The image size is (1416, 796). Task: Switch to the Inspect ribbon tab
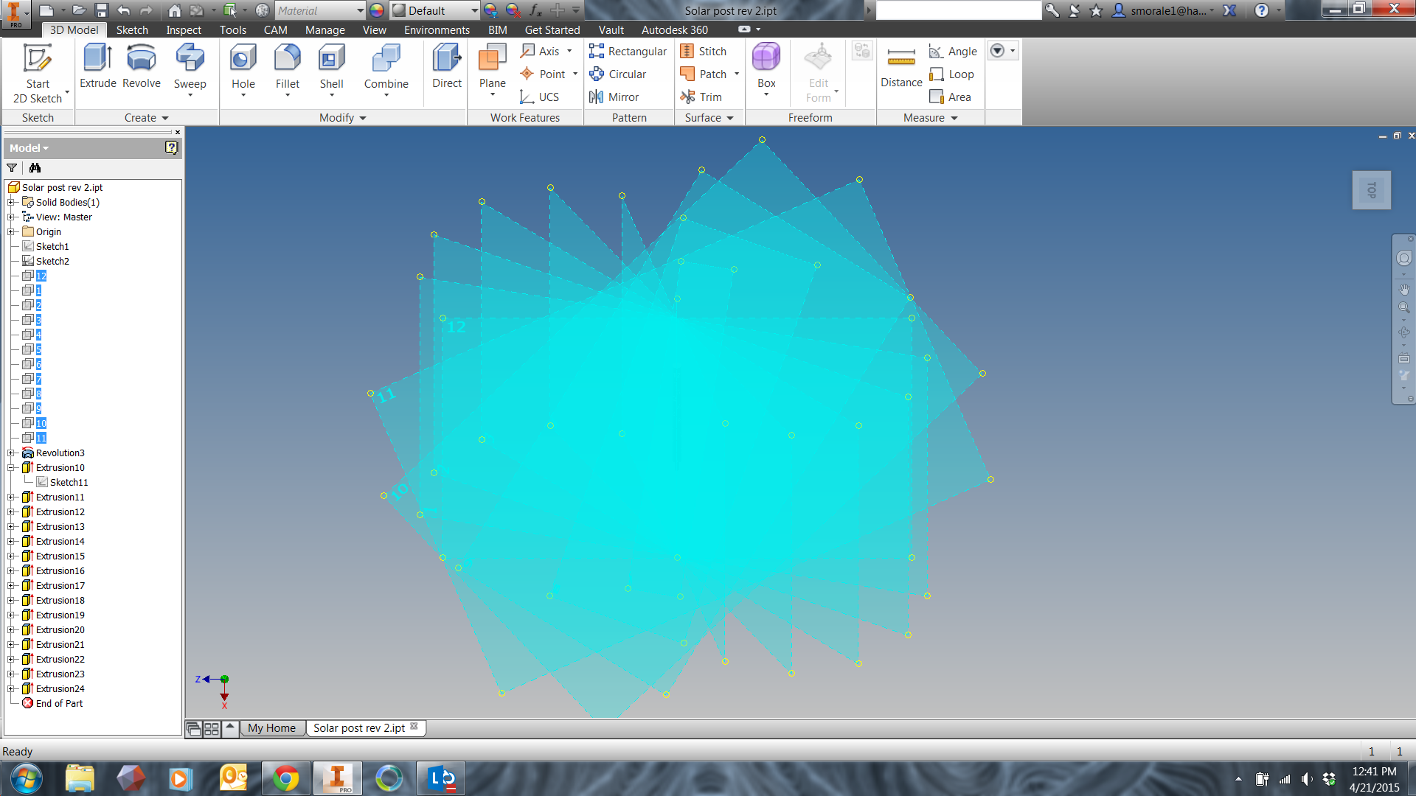point(183,29)
